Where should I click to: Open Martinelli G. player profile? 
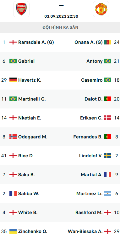(x=32, y=99)
